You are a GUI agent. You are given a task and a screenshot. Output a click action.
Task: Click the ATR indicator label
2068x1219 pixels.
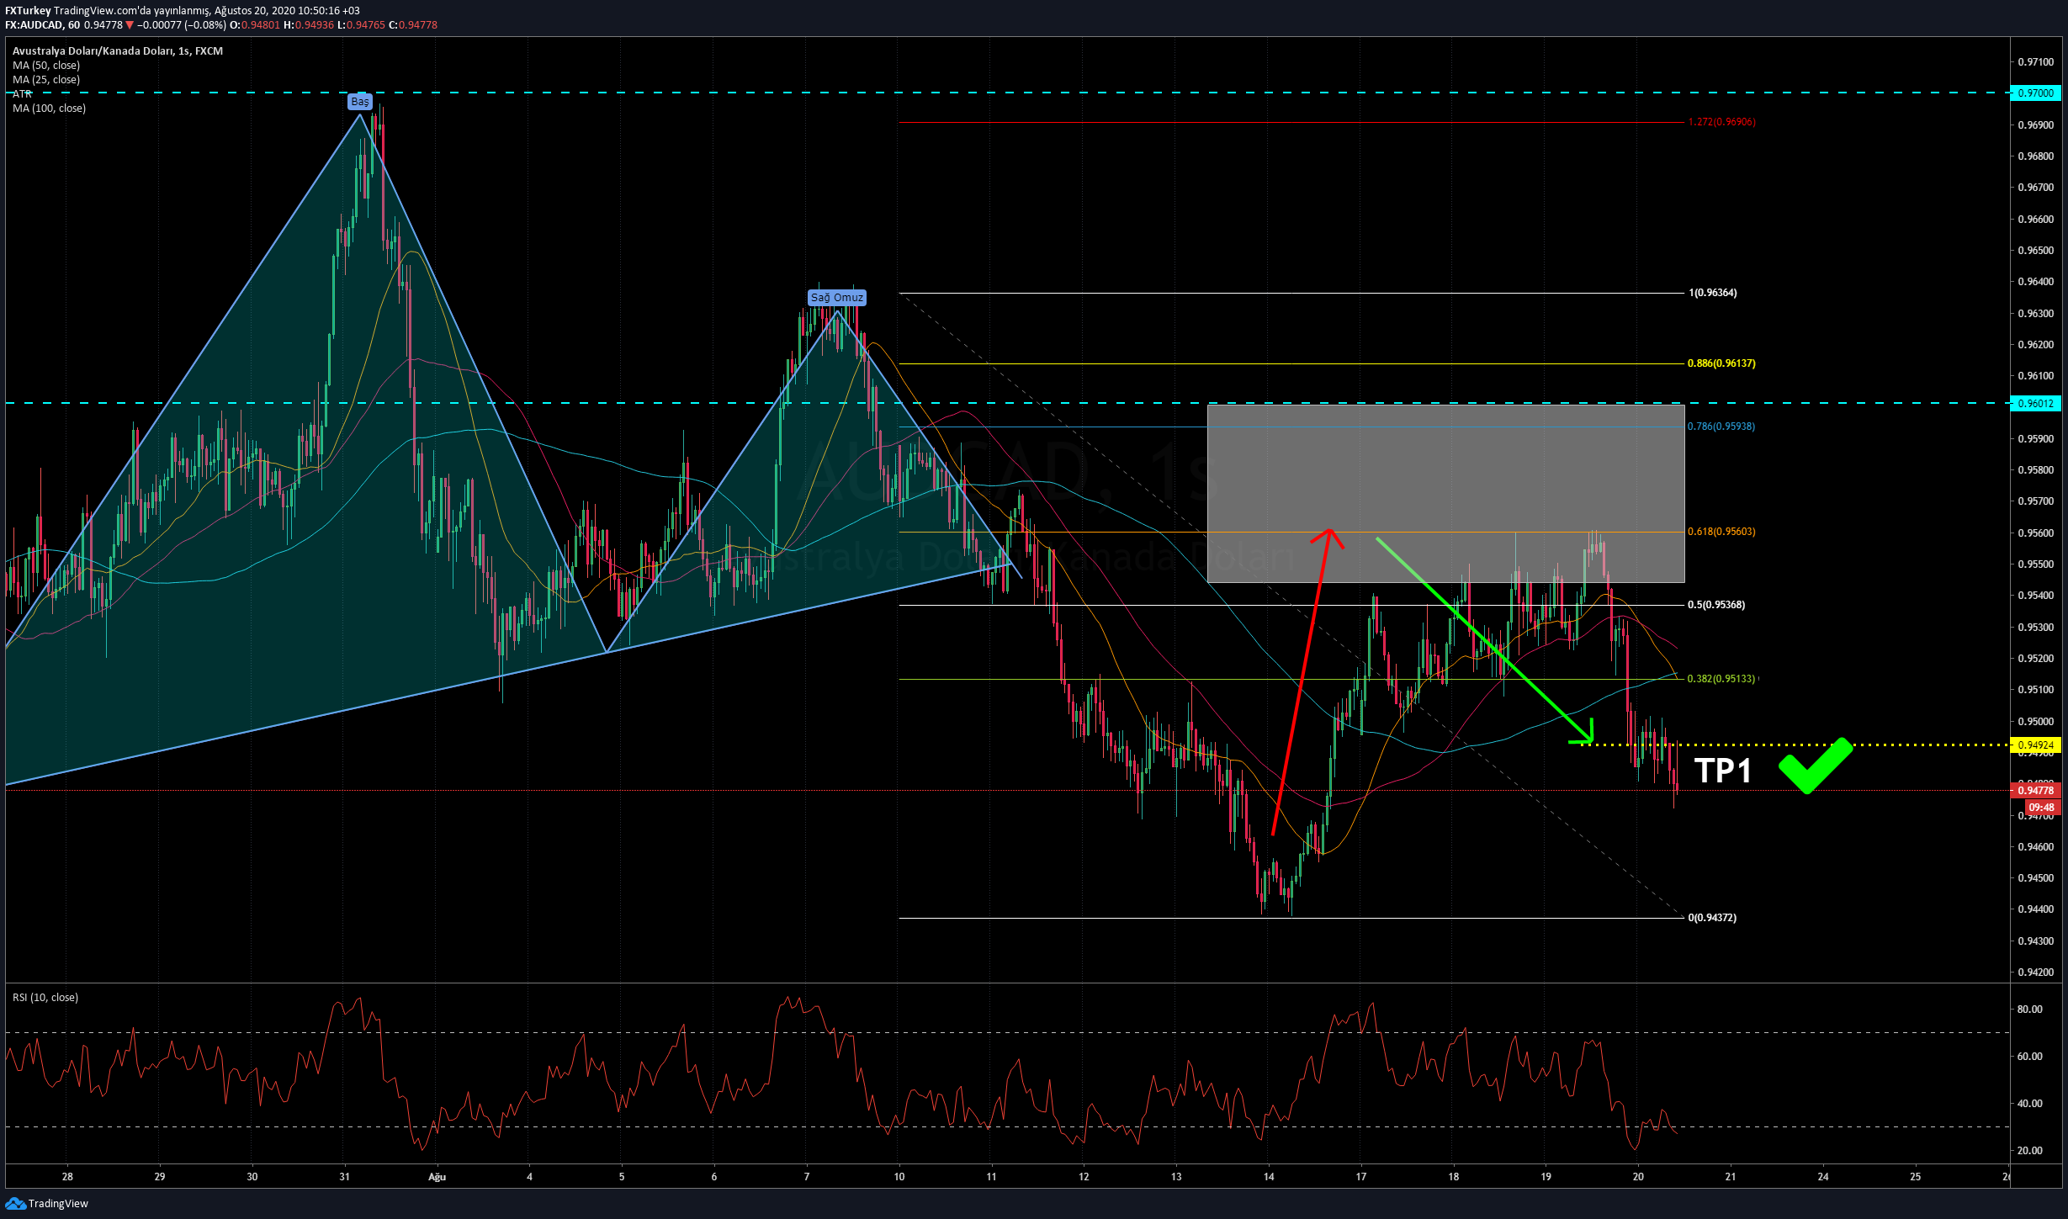click(x=23, y=94)
